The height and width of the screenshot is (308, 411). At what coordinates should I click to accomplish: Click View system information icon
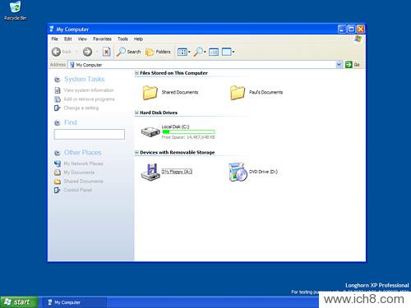[x=58, y=90]
